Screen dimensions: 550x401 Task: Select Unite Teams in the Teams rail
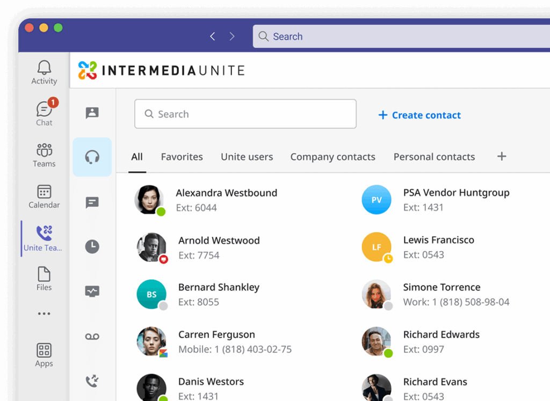[x=44, y=238]
